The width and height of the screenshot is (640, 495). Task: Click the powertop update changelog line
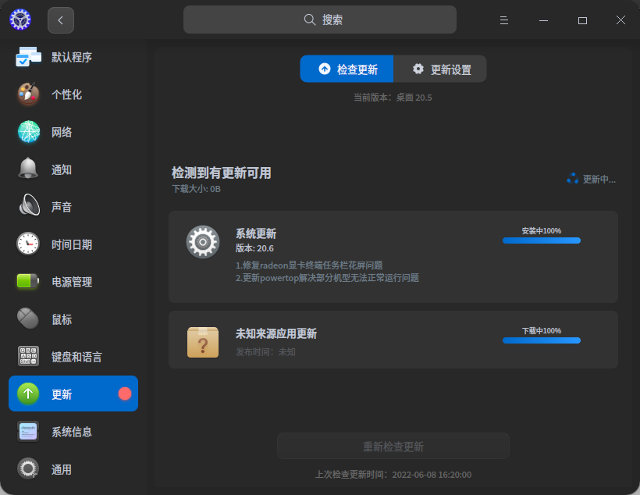(327, 278)
